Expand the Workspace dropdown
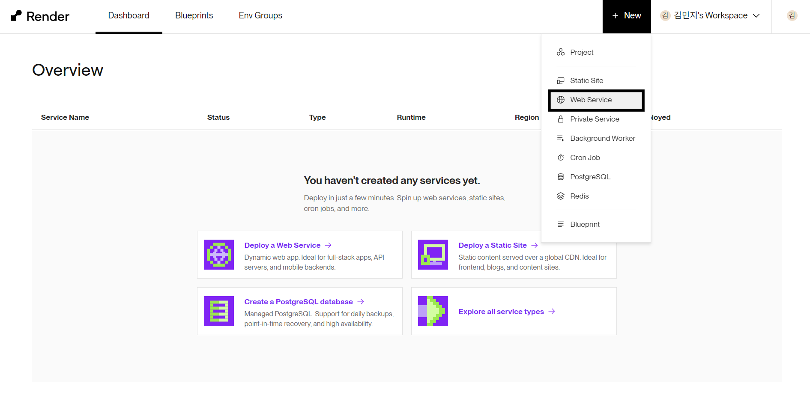Viewport: 810px width, 398px height. click(711, 16)
